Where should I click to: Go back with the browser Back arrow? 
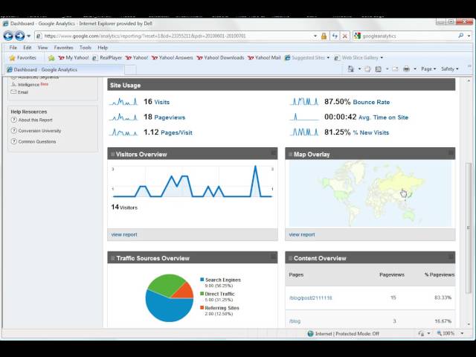pyautogui.click(x=8, y=36)
